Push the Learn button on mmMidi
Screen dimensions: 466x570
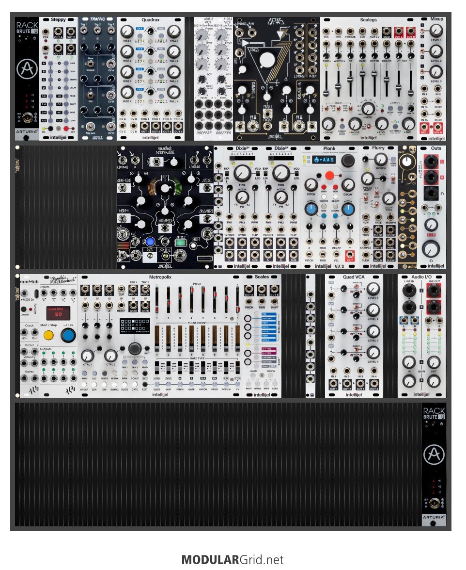coord(24,309)
